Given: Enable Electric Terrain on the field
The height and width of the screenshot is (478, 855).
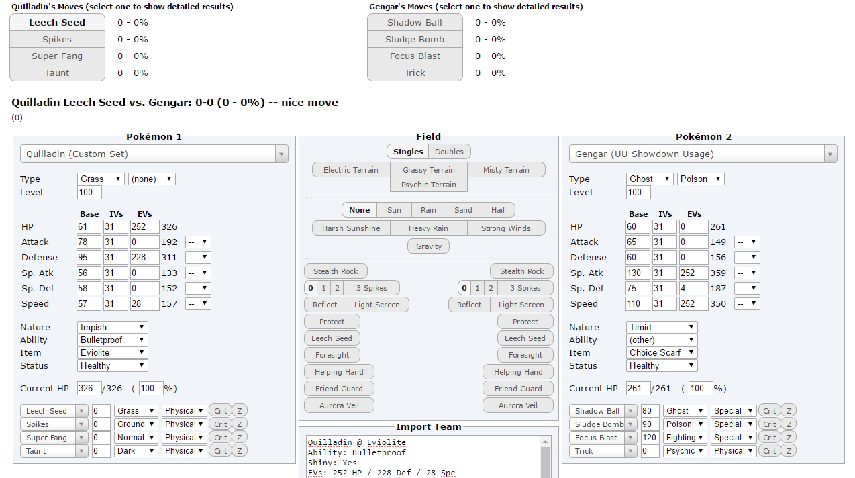Looking at the screenshot, I should pos(351,170).
